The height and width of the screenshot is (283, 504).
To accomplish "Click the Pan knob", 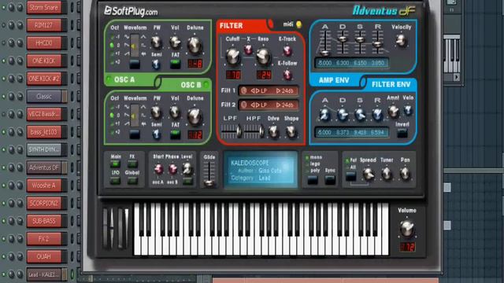I will [405, 174].
